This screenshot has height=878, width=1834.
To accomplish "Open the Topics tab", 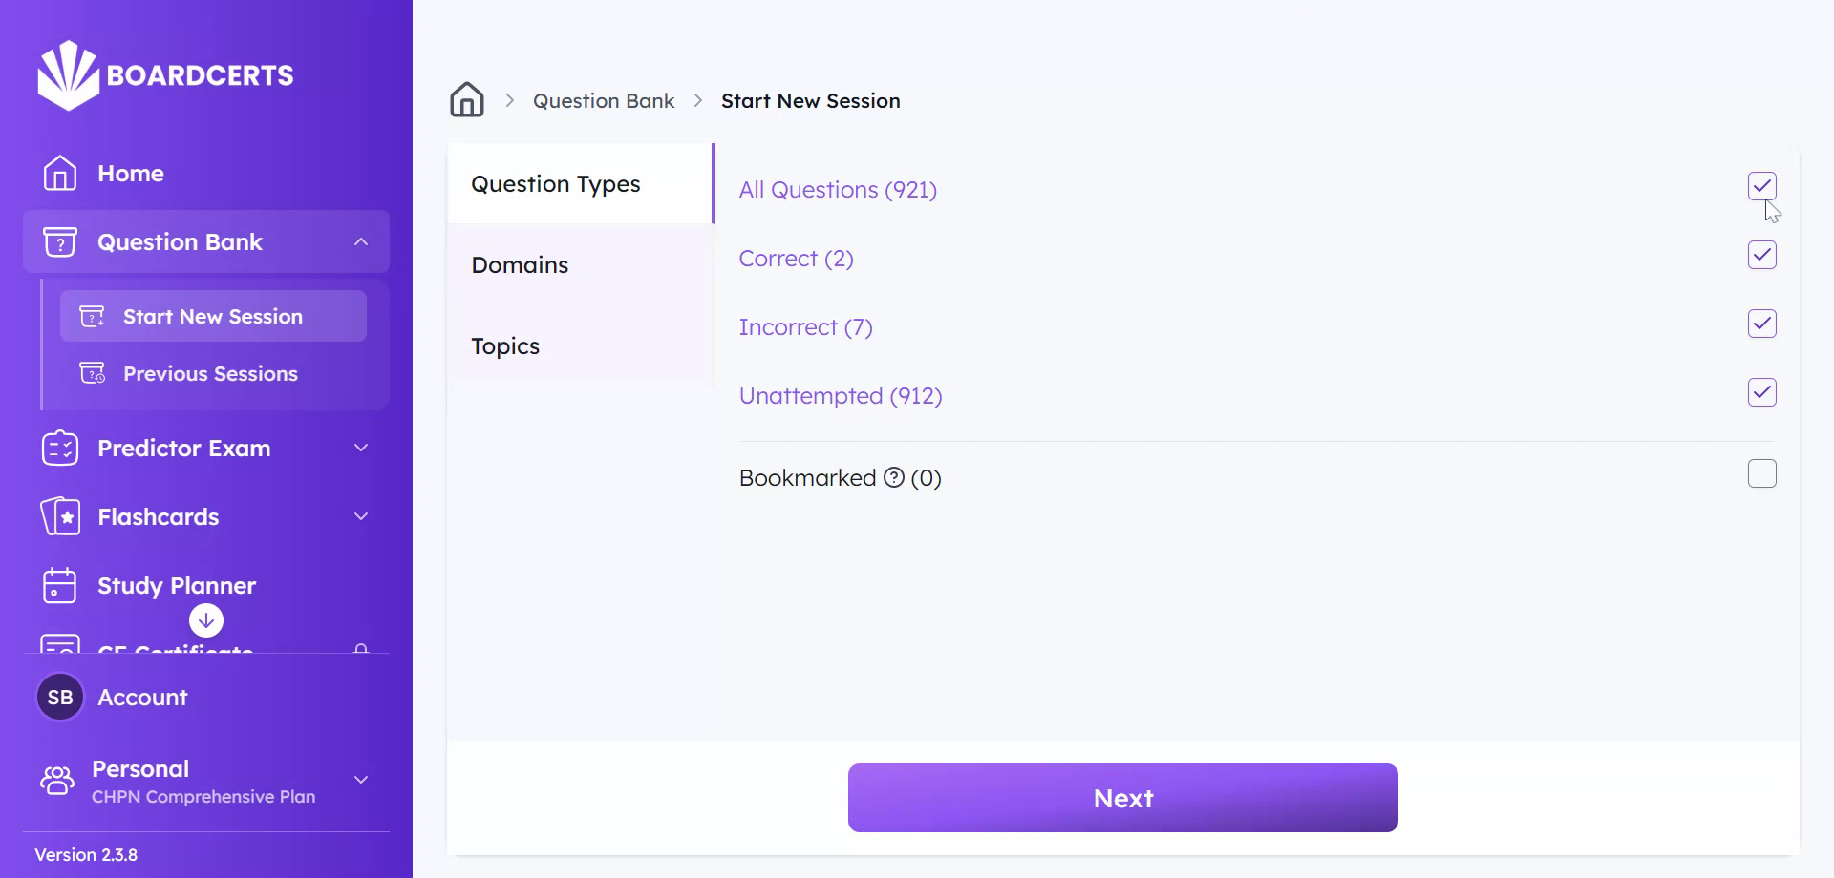I will 505,345.
